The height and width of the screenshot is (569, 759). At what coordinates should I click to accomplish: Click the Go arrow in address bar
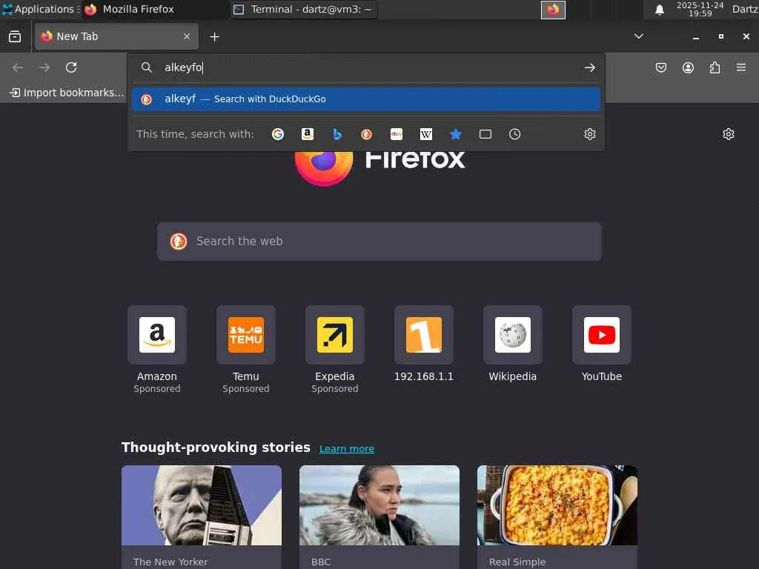(589, 67)
